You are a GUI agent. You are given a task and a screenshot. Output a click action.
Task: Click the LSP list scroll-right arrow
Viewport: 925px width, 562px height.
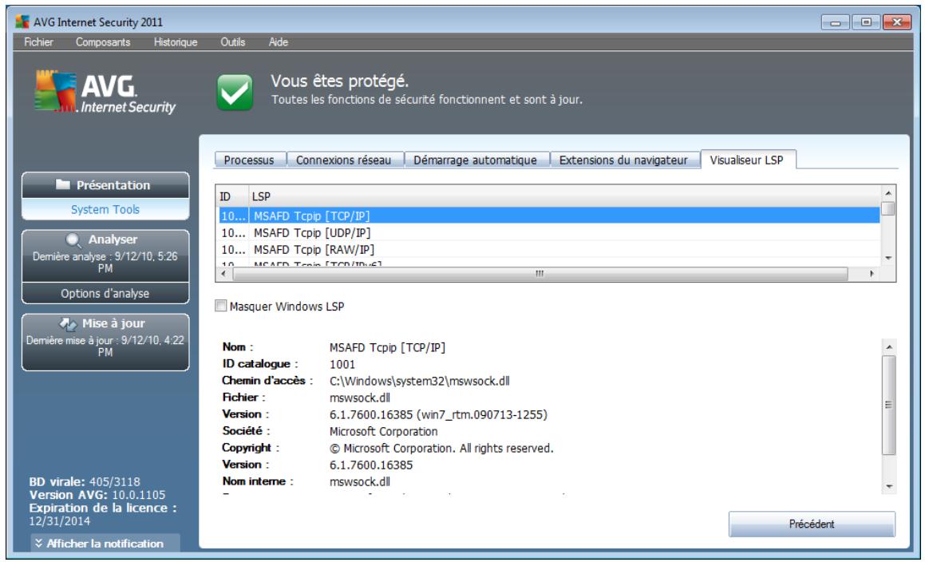point(872,274)
